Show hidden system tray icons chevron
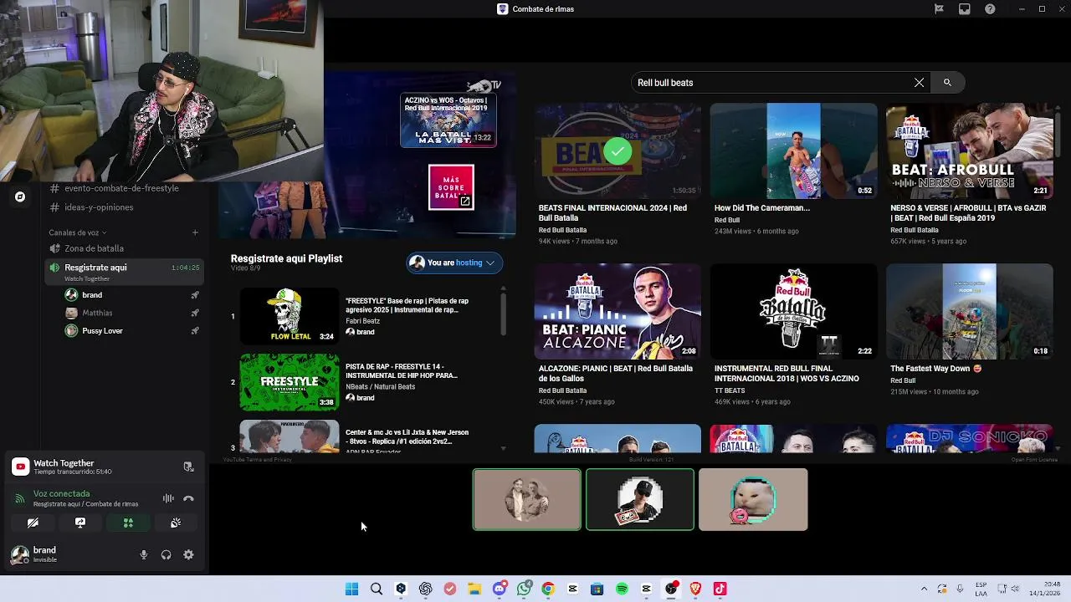This screenshot has height=602, width=1071. pos(924,589)
